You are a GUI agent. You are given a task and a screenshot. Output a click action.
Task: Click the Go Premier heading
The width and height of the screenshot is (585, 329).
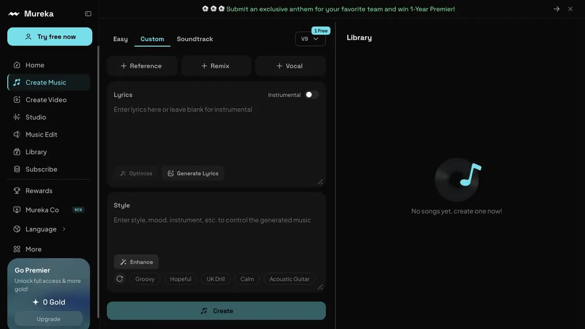click(x=32, y=271)
